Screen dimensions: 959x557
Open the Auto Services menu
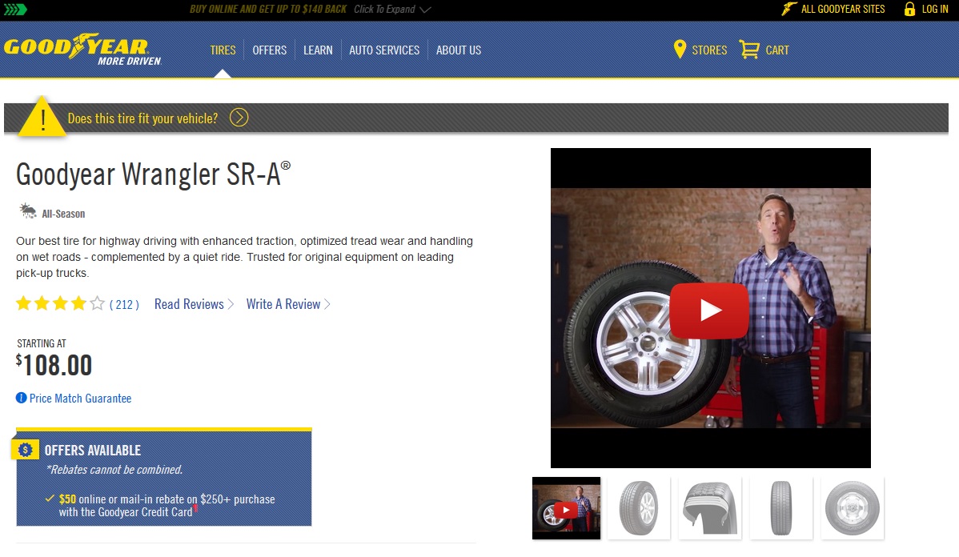click(384, 50)
